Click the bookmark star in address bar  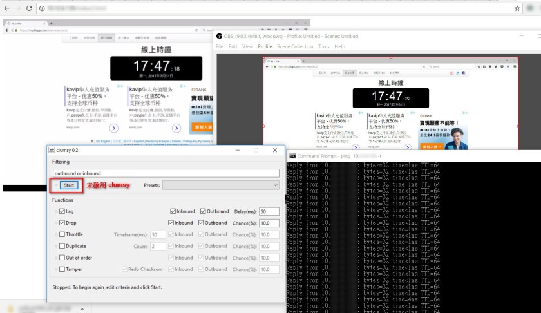pyautogui.click(x=517, y=8)
